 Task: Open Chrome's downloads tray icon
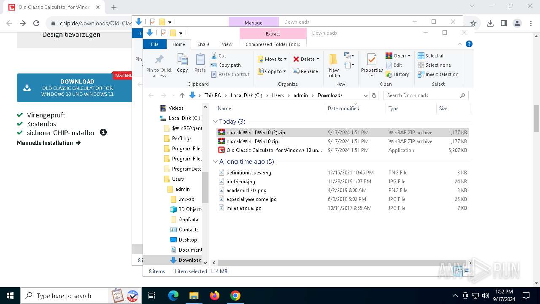(x=490, y=24)
